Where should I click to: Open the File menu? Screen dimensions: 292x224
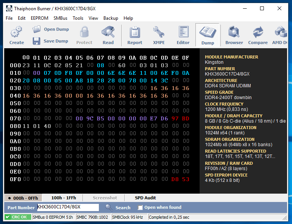click(x=9, y=18)
